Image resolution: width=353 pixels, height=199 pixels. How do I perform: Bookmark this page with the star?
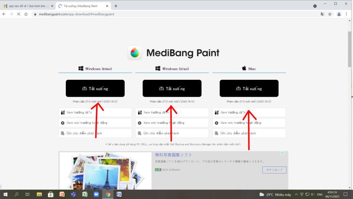point(330,14)
